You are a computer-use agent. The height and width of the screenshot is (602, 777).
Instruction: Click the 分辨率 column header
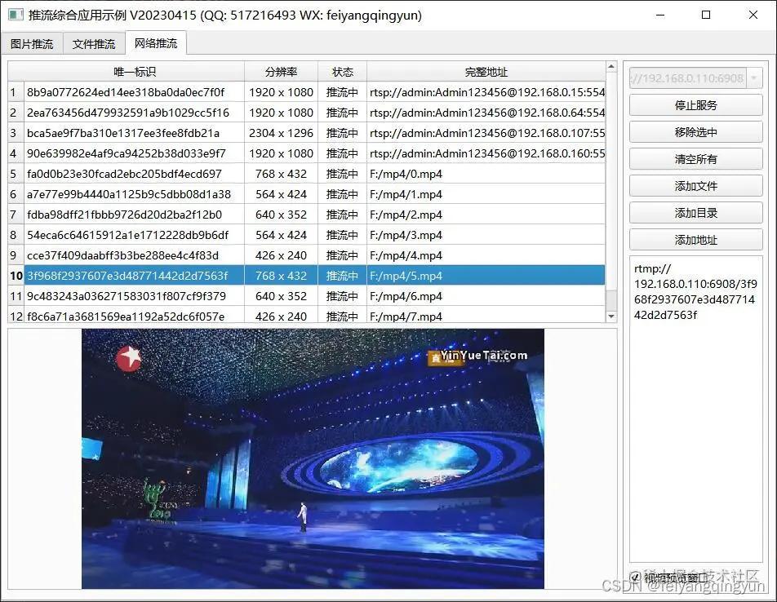click(281, 72)
